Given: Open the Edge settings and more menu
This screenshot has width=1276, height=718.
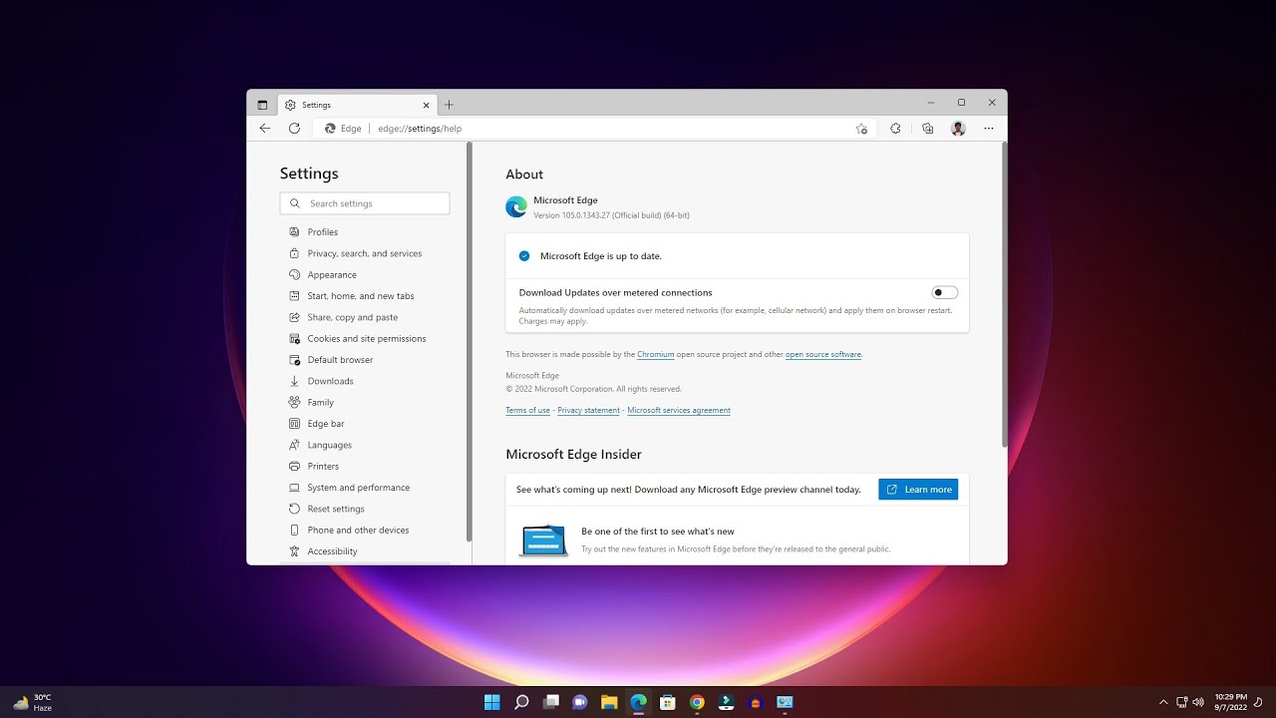Looking at the screenshot, I should [x=989, y=129].
